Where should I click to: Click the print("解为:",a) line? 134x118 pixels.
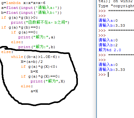37,37
